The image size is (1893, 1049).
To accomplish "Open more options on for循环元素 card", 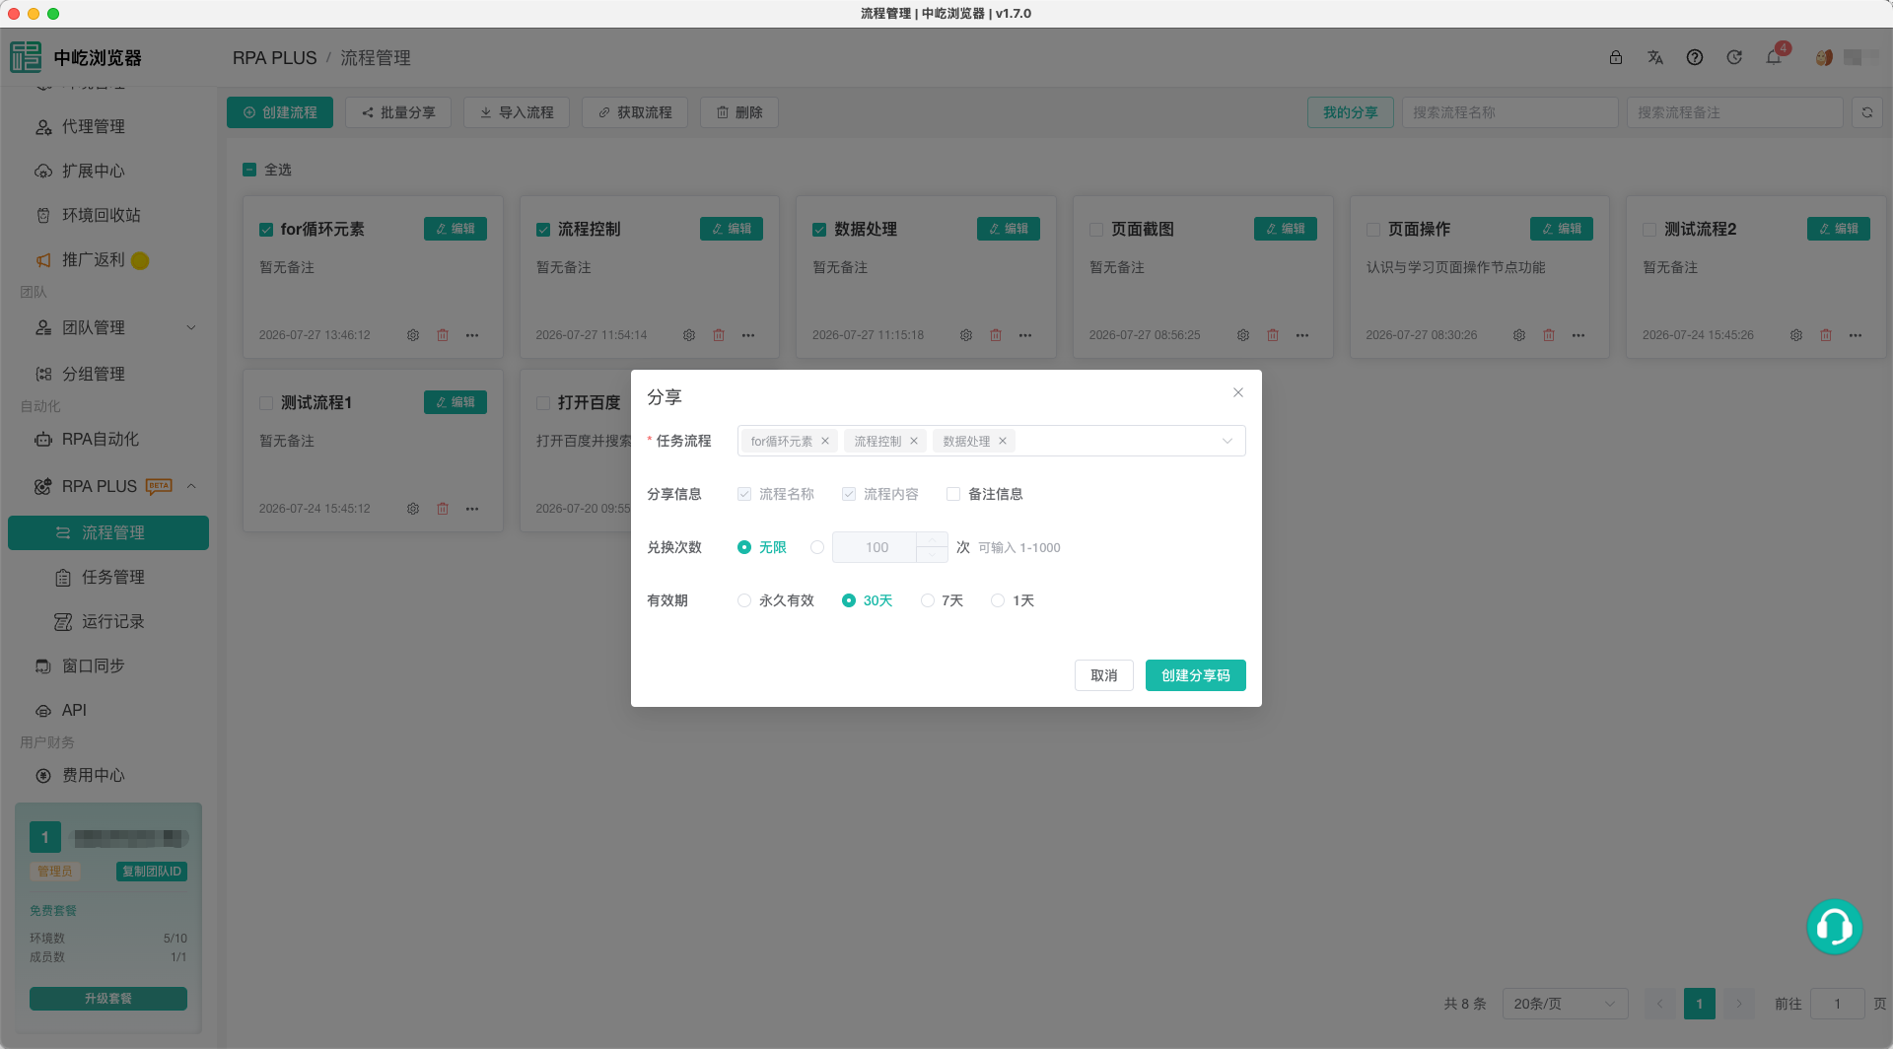I will click(x=472, y=335).
